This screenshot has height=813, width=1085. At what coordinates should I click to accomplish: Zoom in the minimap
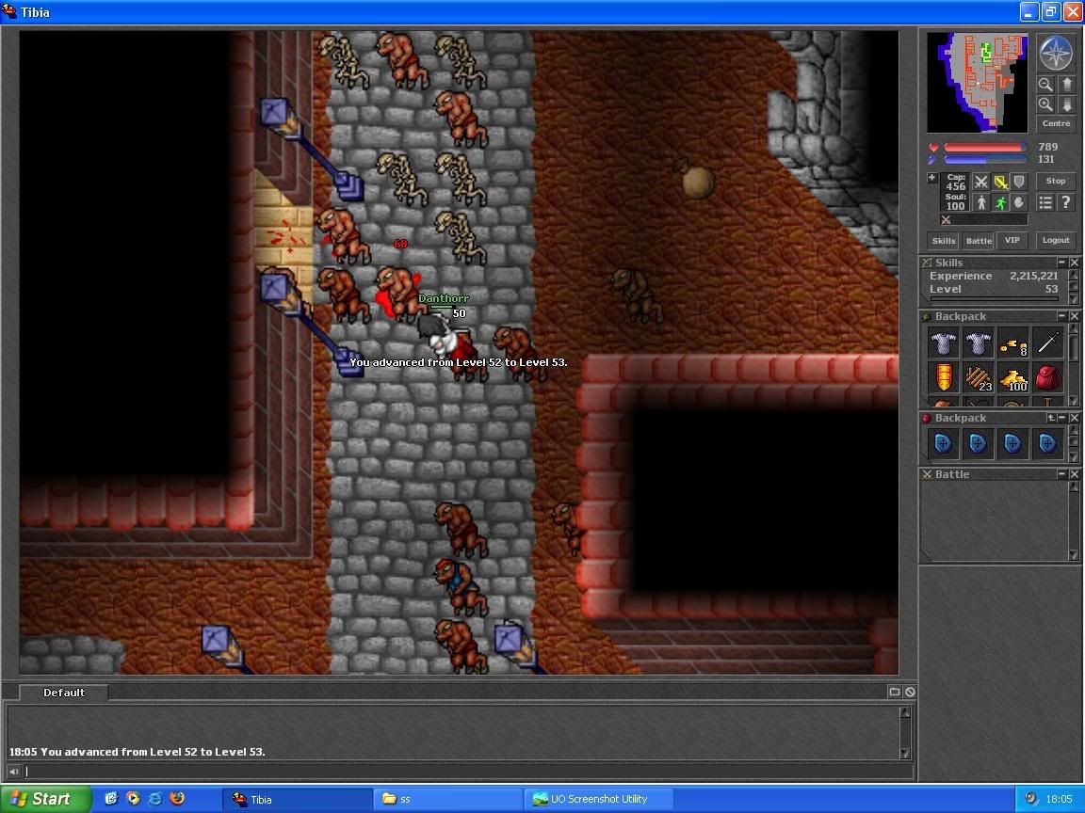pos(1045,104)
